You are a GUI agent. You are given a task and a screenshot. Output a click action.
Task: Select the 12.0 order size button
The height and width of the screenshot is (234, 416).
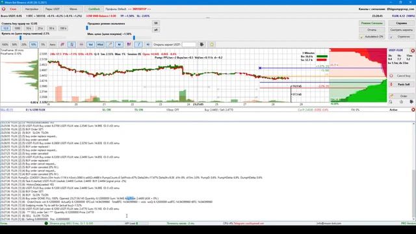point(6,28)
